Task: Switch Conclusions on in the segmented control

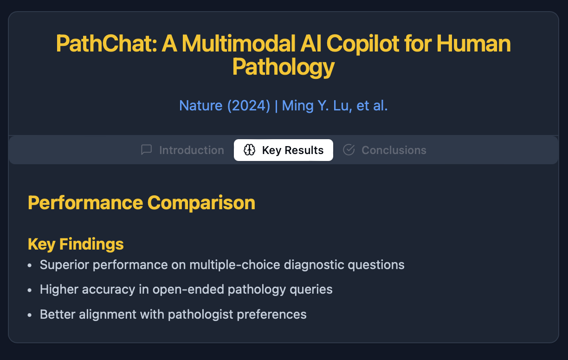Action: [x=384, y=150]
